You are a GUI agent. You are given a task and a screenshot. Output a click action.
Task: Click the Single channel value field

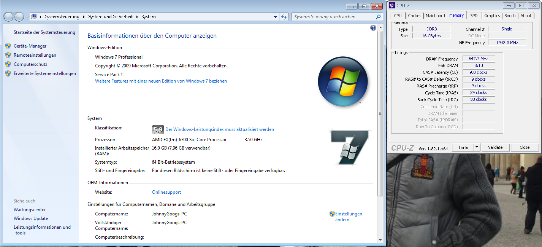pos(507,29)
